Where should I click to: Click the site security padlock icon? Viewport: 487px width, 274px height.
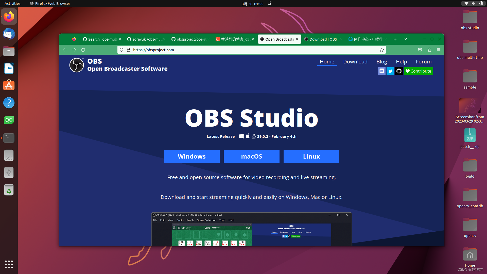pyautogui.click(x=129, y=50)
